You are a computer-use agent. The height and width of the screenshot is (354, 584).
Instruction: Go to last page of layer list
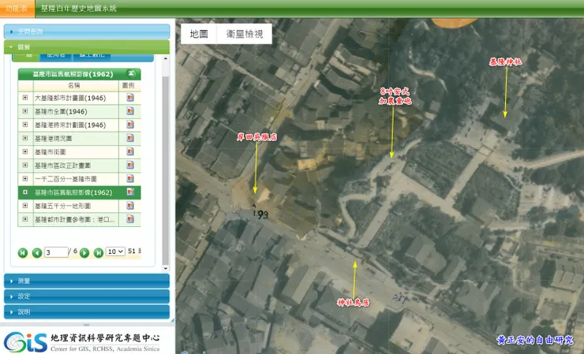tap(99, 253)
